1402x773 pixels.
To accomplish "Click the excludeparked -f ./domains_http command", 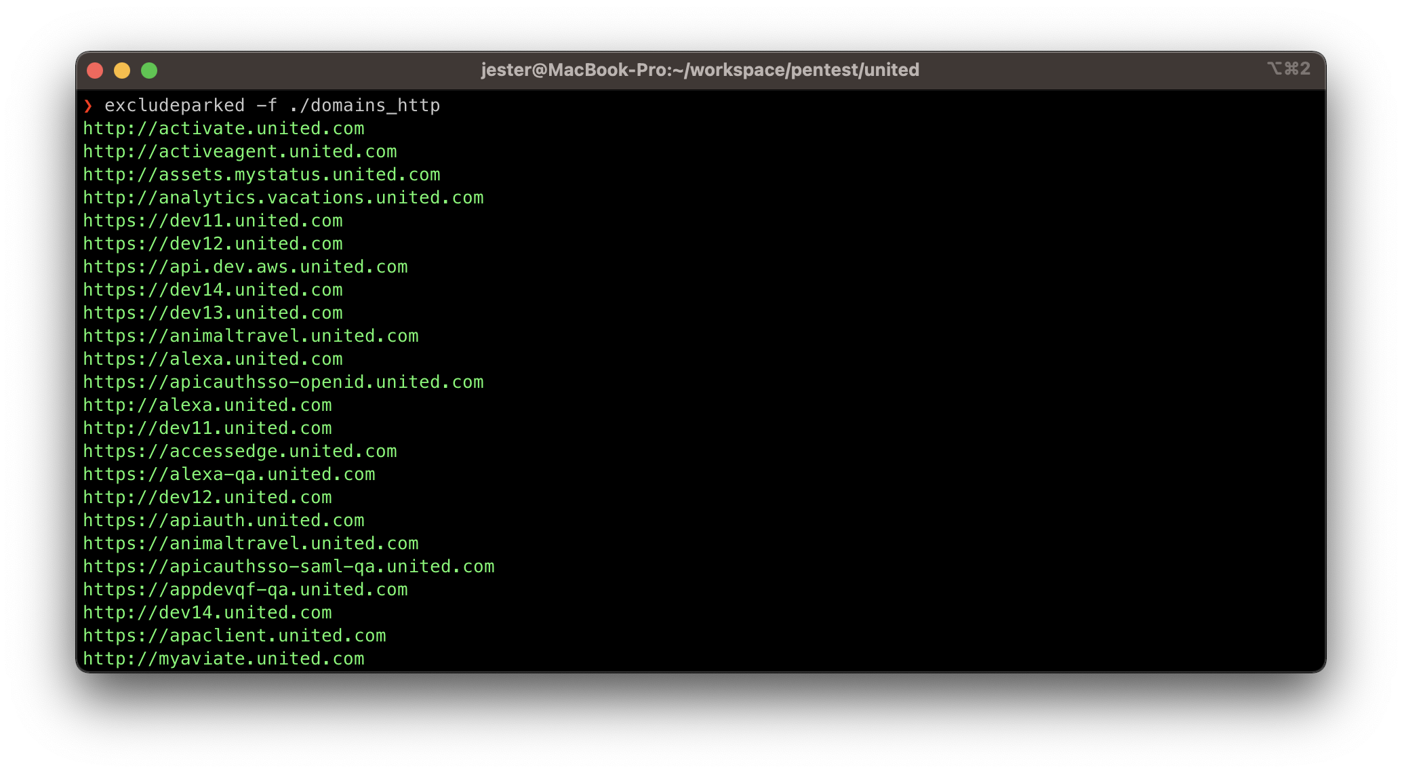I will pyautogui.click(x=272, y=106).
